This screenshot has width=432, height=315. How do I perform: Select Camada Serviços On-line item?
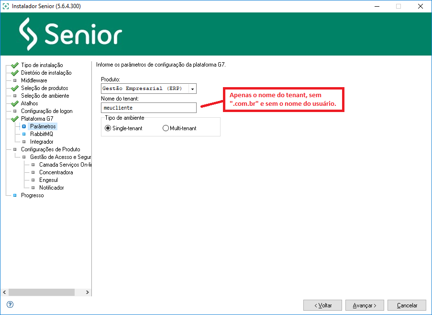point(65,165)
